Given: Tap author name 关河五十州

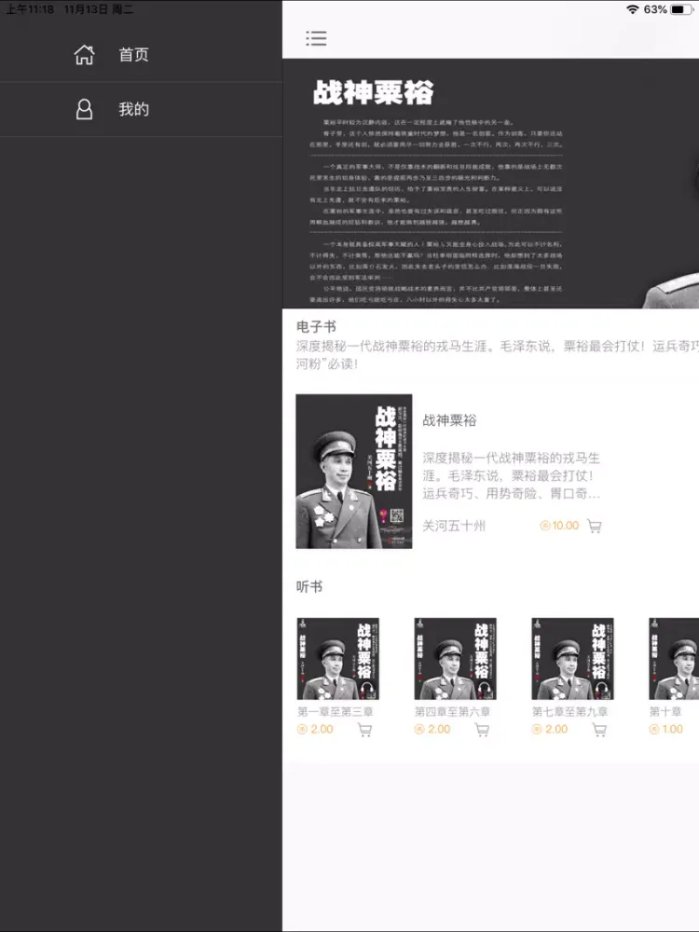Looking at the screenshot, I should click(454, 526).
